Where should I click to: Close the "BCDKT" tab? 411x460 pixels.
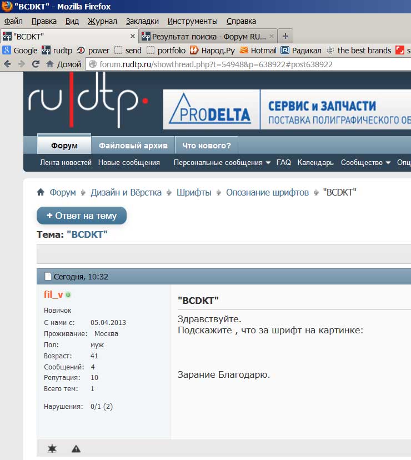pyautogui.click(x=133, y=36)
